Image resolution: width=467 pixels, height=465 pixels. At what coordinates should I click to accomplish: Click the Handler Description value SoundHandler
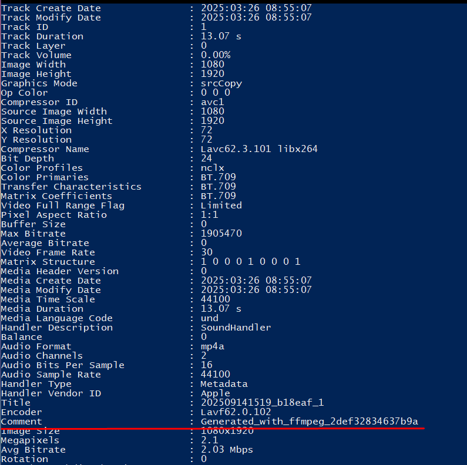point(236,328)
